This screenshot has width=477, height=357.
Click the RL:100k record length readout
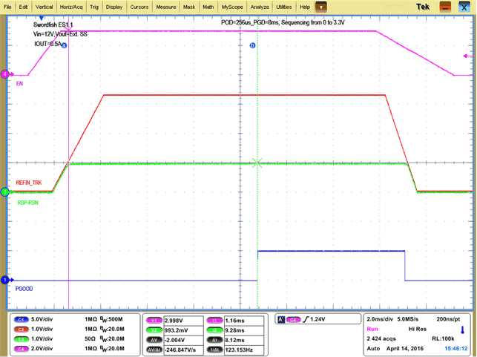point(443,338)
